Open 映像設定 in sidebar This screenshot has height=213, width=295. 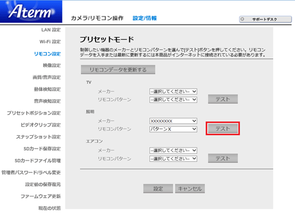pos(52,65)
